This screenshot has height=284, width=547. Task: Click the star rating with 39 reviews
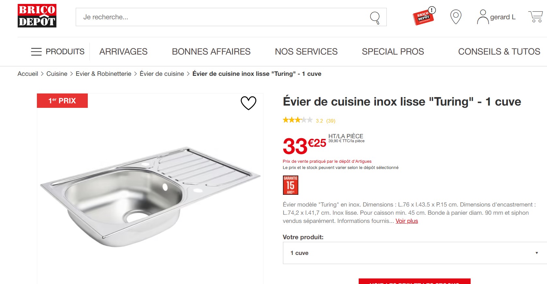click(x=309, y=120)
